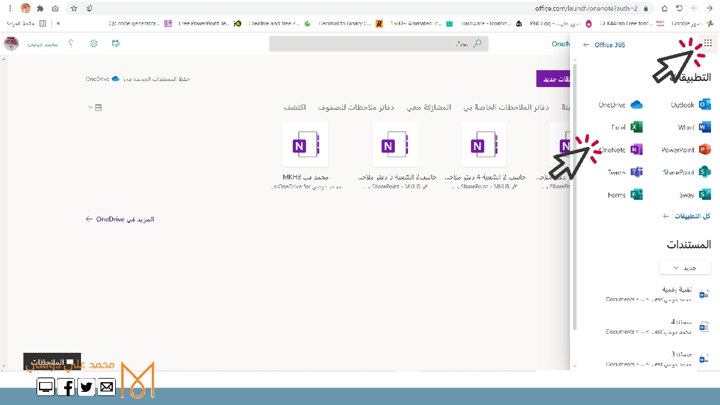
Task: Open OneDrive in the apps list
Action: click(x=620, y=105)
